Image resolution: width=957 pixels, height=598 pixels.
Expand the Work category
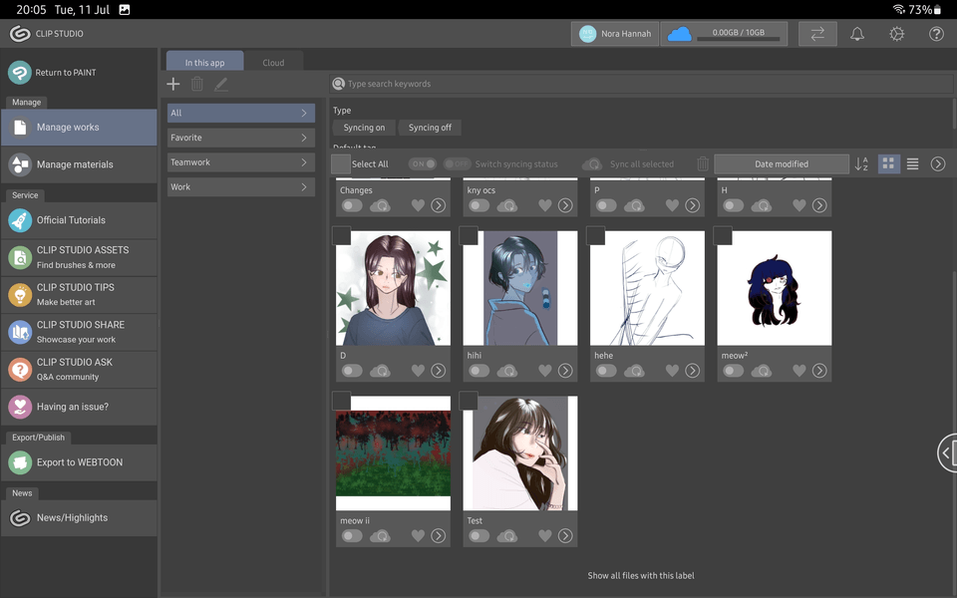241,186
